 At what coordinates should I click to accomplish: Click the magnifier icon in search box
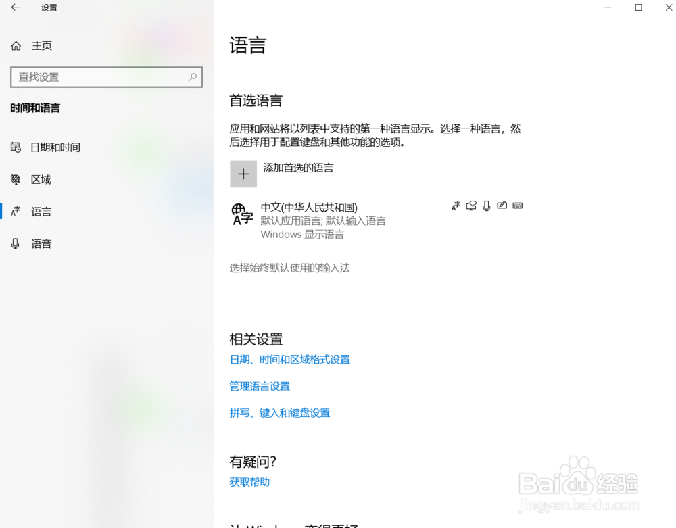point(193,77)
